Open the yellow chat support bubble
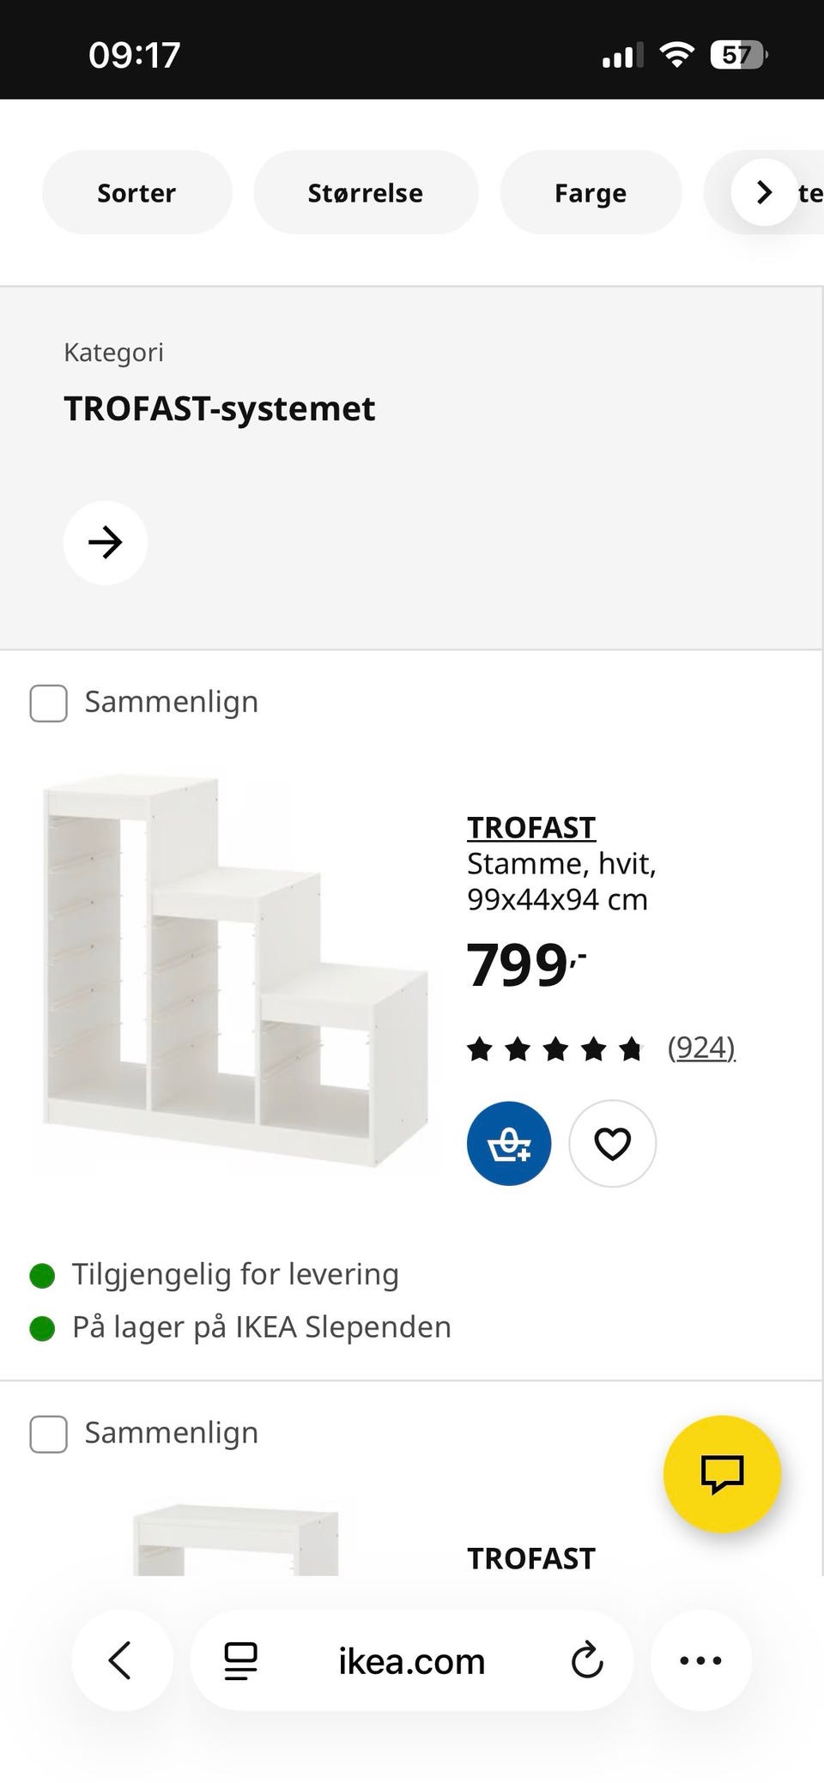Screen dimensions: 824x1783 (x=722, y=1473)
